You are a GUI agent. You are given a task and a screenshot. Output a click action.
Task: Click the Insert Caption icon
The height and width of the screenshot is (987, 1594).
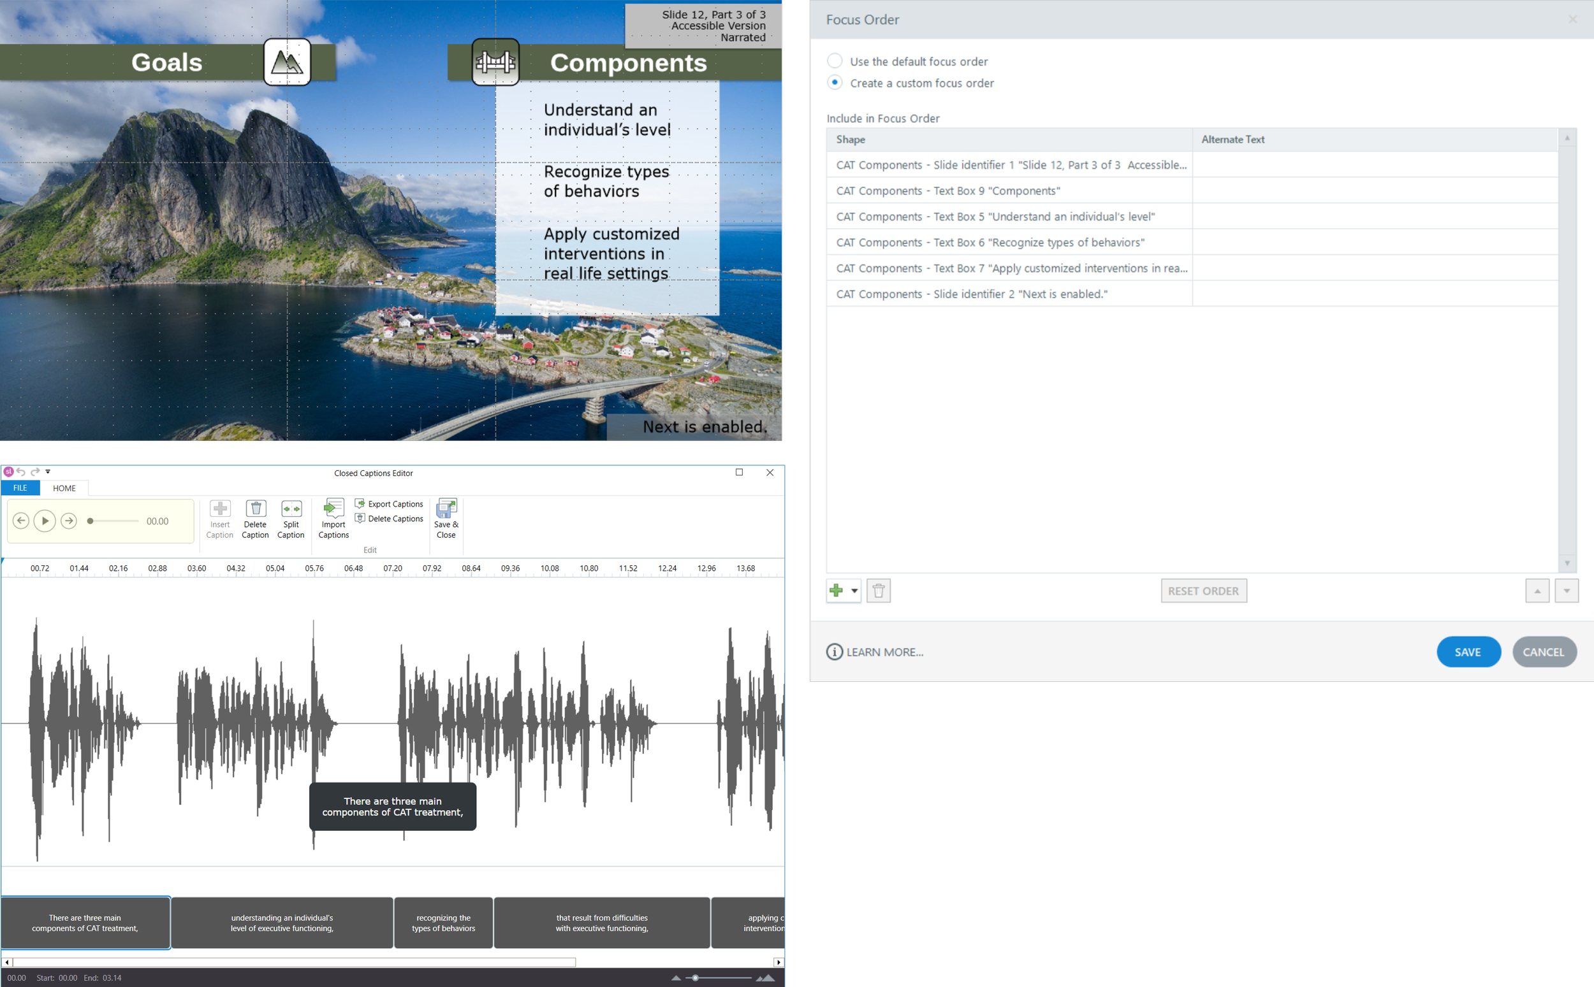click(220, 508)
